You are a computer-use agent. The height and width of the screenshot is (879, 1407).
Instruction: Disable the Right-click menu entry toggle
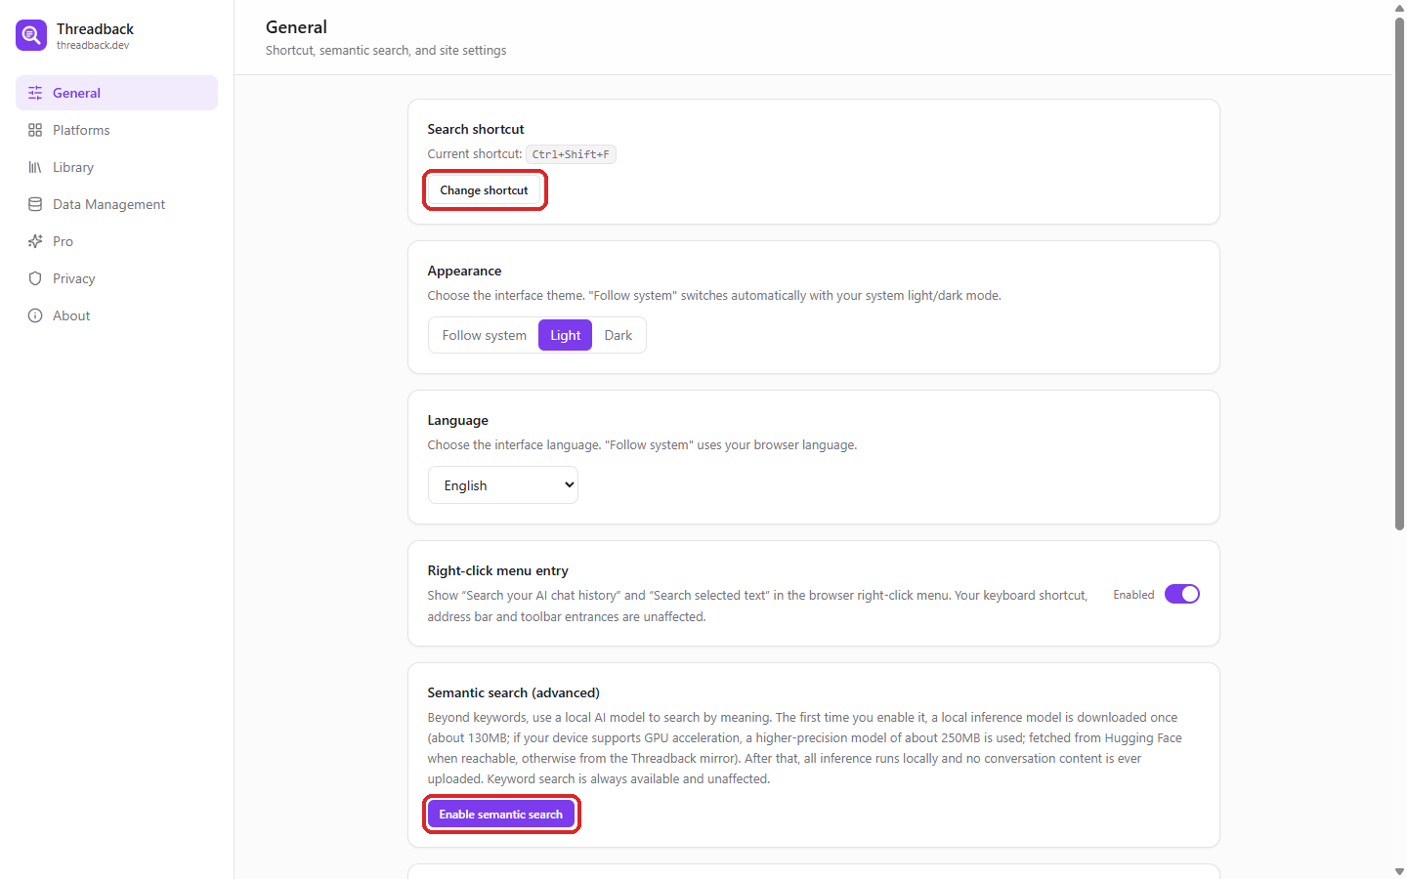click(1181, 594)
